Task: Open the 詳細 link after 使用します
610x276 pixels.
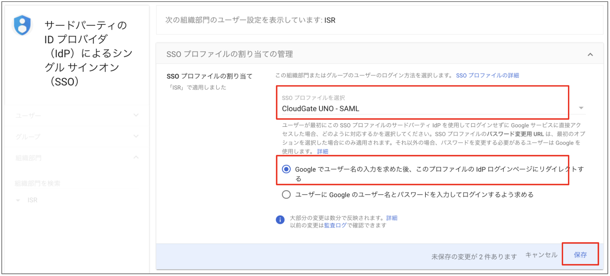Action: point(323,151)
